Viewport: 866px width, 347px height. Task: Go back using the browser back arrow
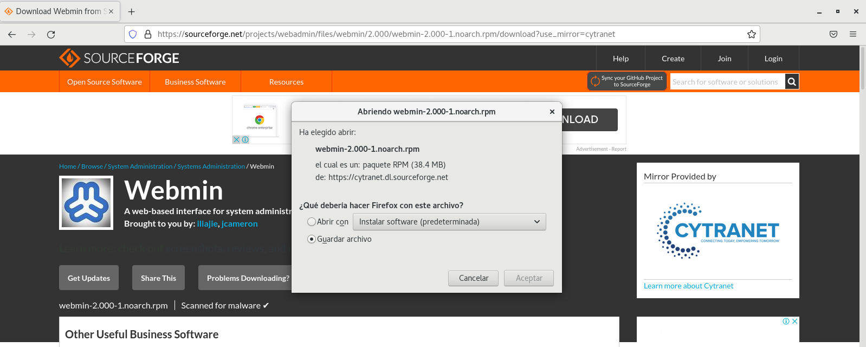click(x=12, y=34)
